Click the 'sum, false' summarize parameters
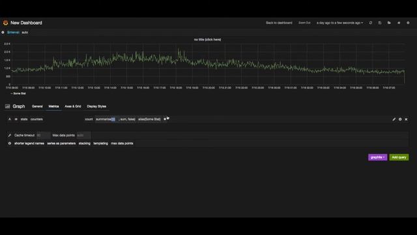The width and height of the screenshot is (417, 235). pos(127,119)
